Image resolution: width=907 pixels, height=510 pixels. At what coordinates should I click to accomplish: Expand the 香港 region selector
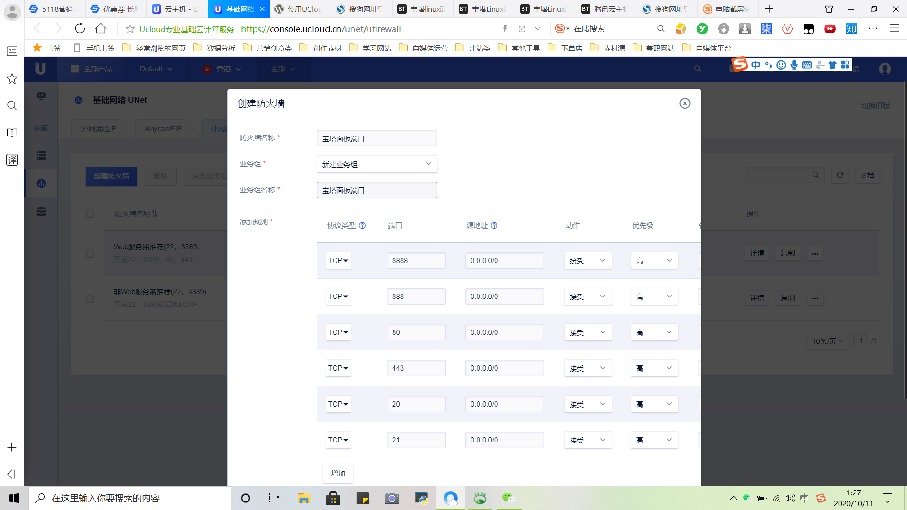tap(222, 69)
